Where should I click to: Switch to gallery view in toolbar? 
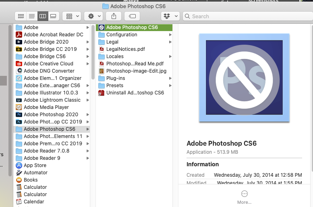click(53, 16)
